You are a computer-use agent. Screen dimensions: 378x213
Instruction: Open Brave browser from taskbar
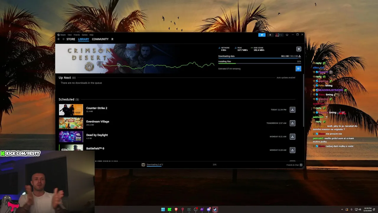pos(176,209)
